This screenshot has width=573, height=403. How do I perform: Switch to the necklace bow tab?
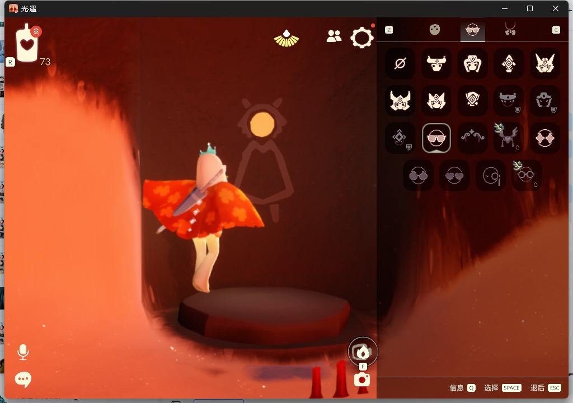[x=510, y=29]
